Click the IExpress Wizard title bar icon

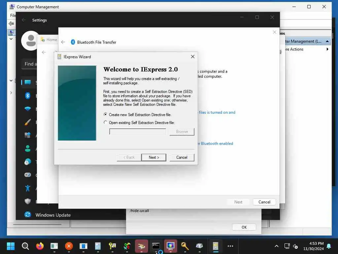(59, 57)
